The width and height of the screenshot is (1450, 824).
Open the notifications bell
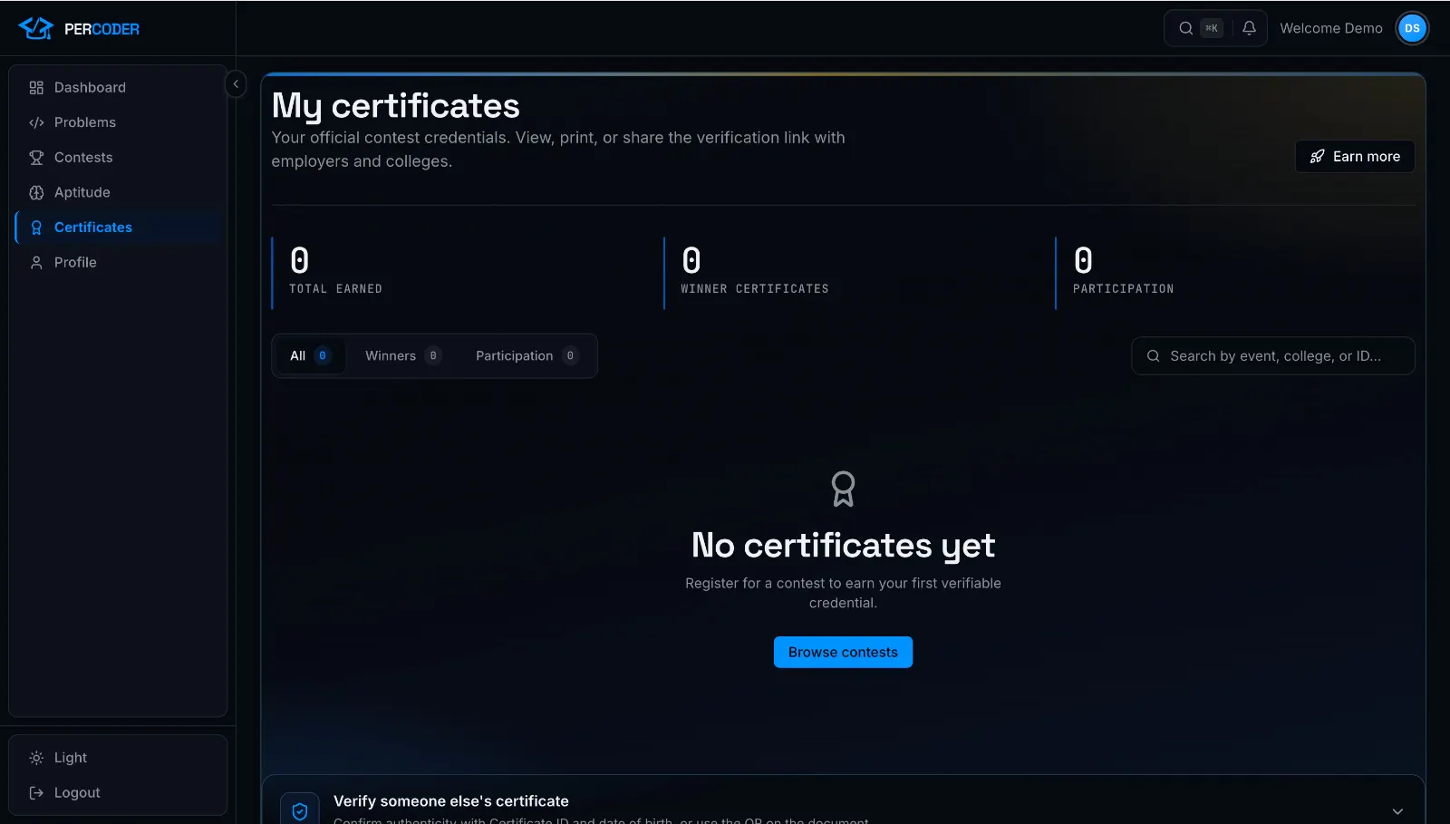[1249, 28]
